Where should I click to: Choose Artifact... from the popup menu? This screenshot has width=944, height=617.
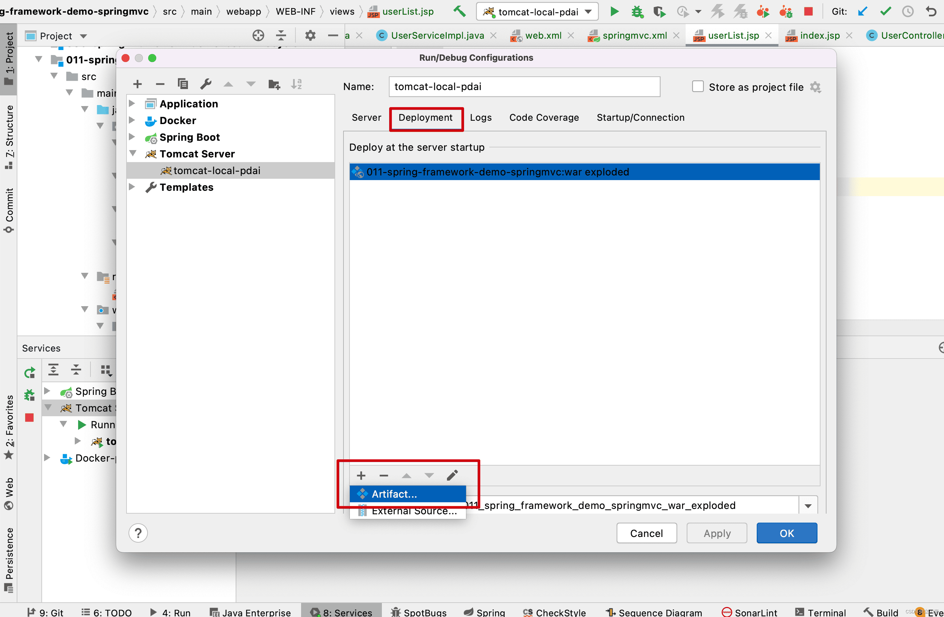tap(394, 494)
